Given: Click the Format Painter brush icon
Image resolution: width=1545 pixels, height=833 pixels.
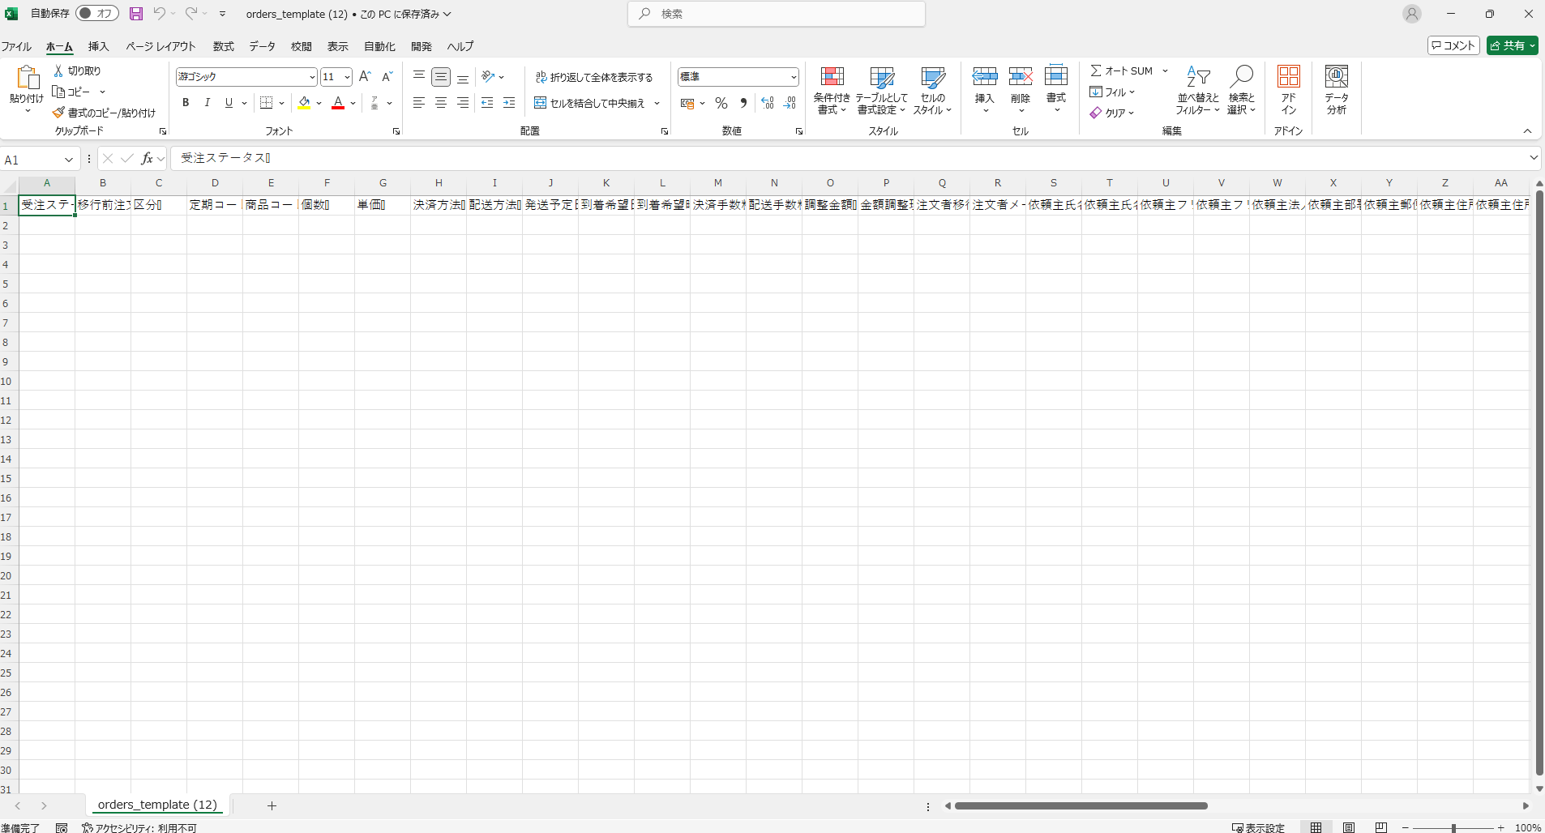Looking at the screenshot, I should [x=58, y=113].
